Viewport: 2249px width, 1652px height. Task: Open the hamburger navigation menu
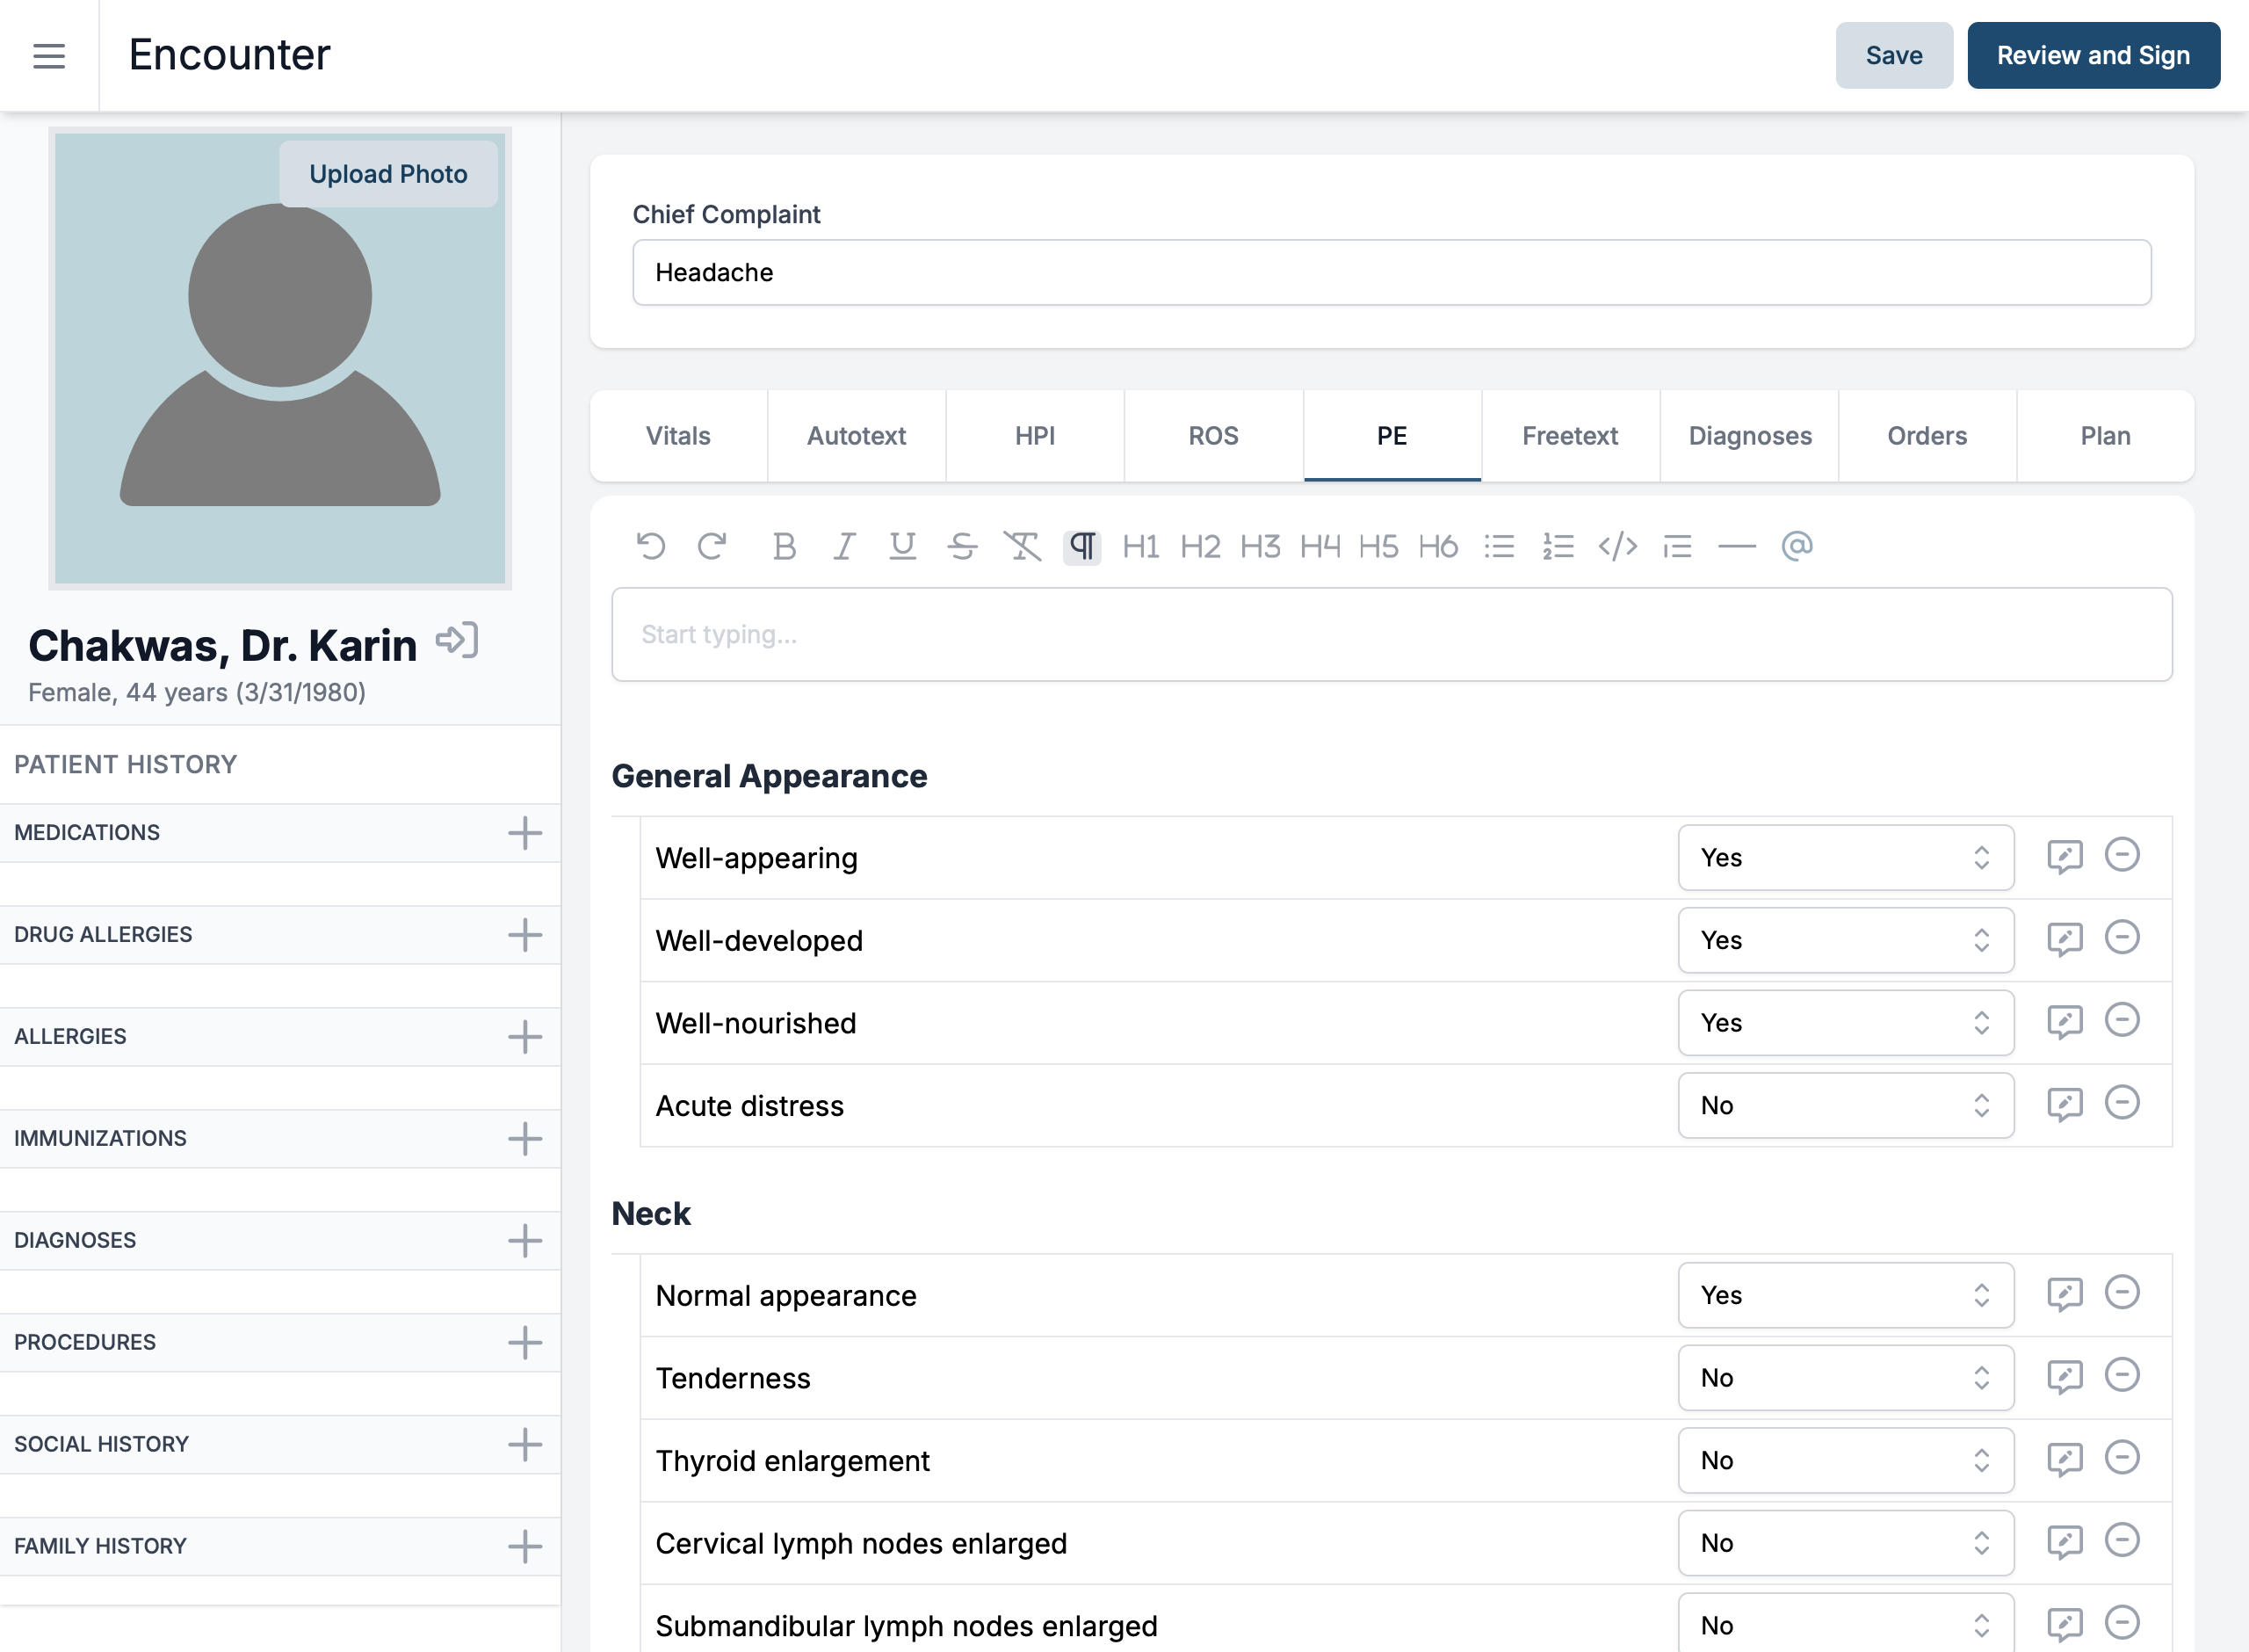[49, 55]
